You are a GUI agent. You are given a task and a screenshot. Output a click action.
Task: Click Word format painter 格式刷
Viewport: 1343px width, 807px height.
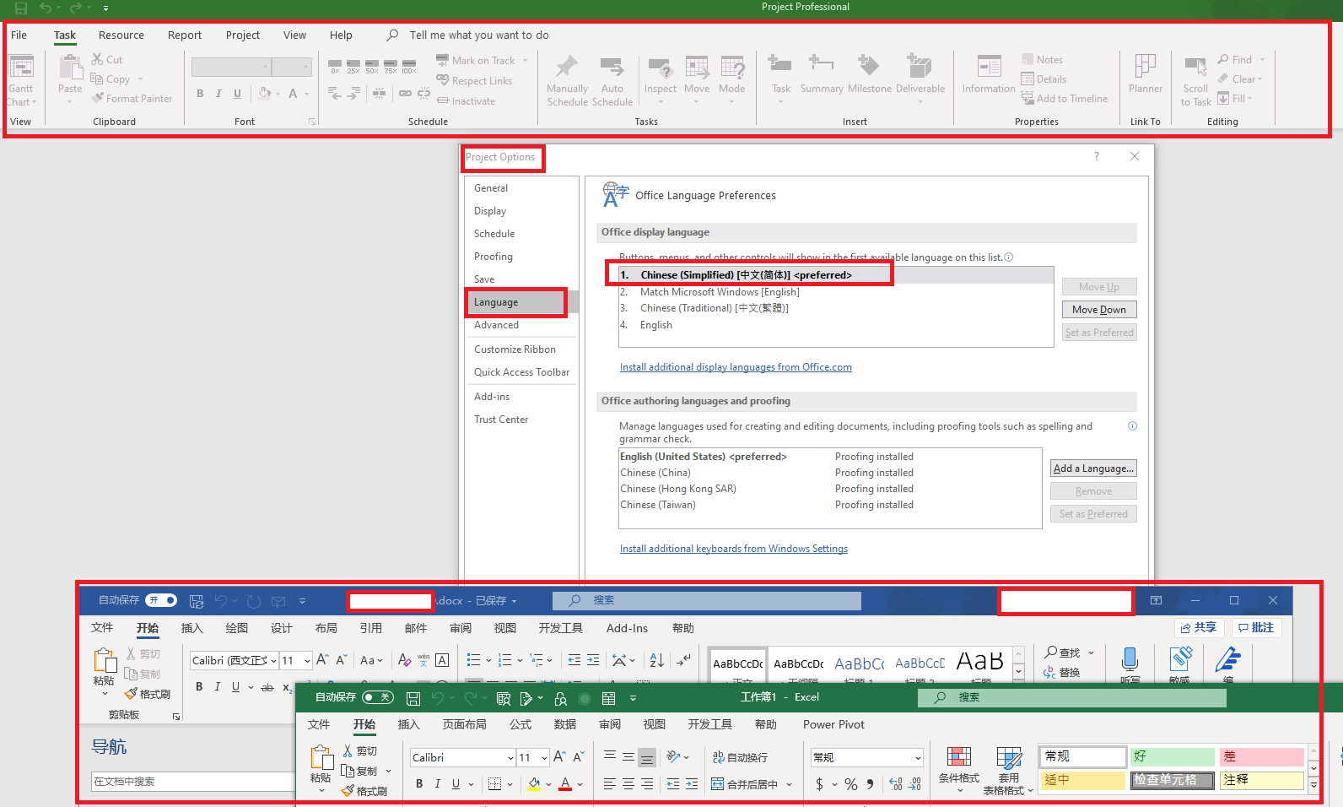(148, 694)
